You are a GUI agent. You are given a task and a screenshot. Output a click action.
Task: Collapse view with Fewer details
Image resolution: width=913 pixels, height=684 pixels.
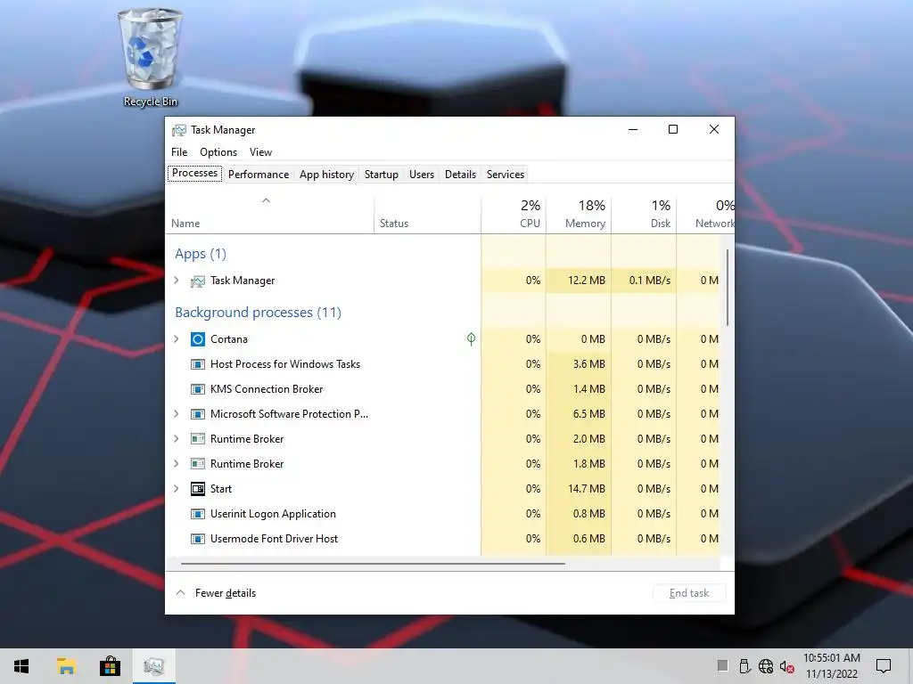[216, 592]
